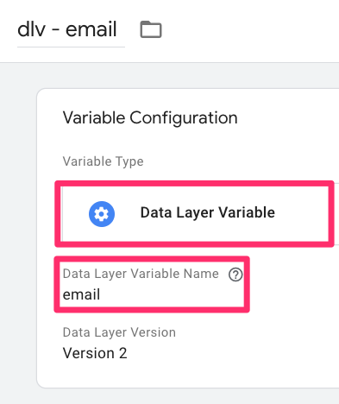This screenshot has height=404, width=339.
Task: Focus the word 'email' in the page title
Action: tap(91, 29)
